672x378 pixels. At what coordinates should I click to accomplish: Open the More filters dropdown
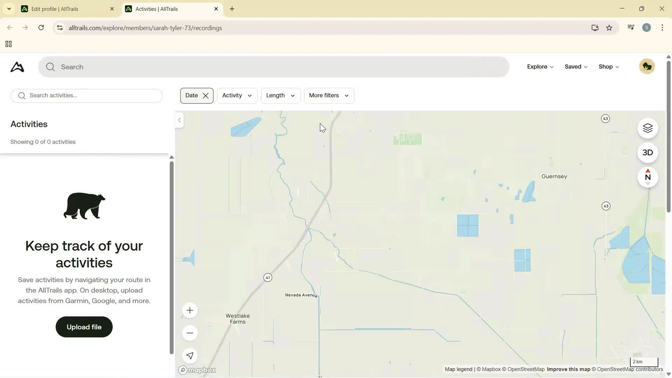coord(329,95)
